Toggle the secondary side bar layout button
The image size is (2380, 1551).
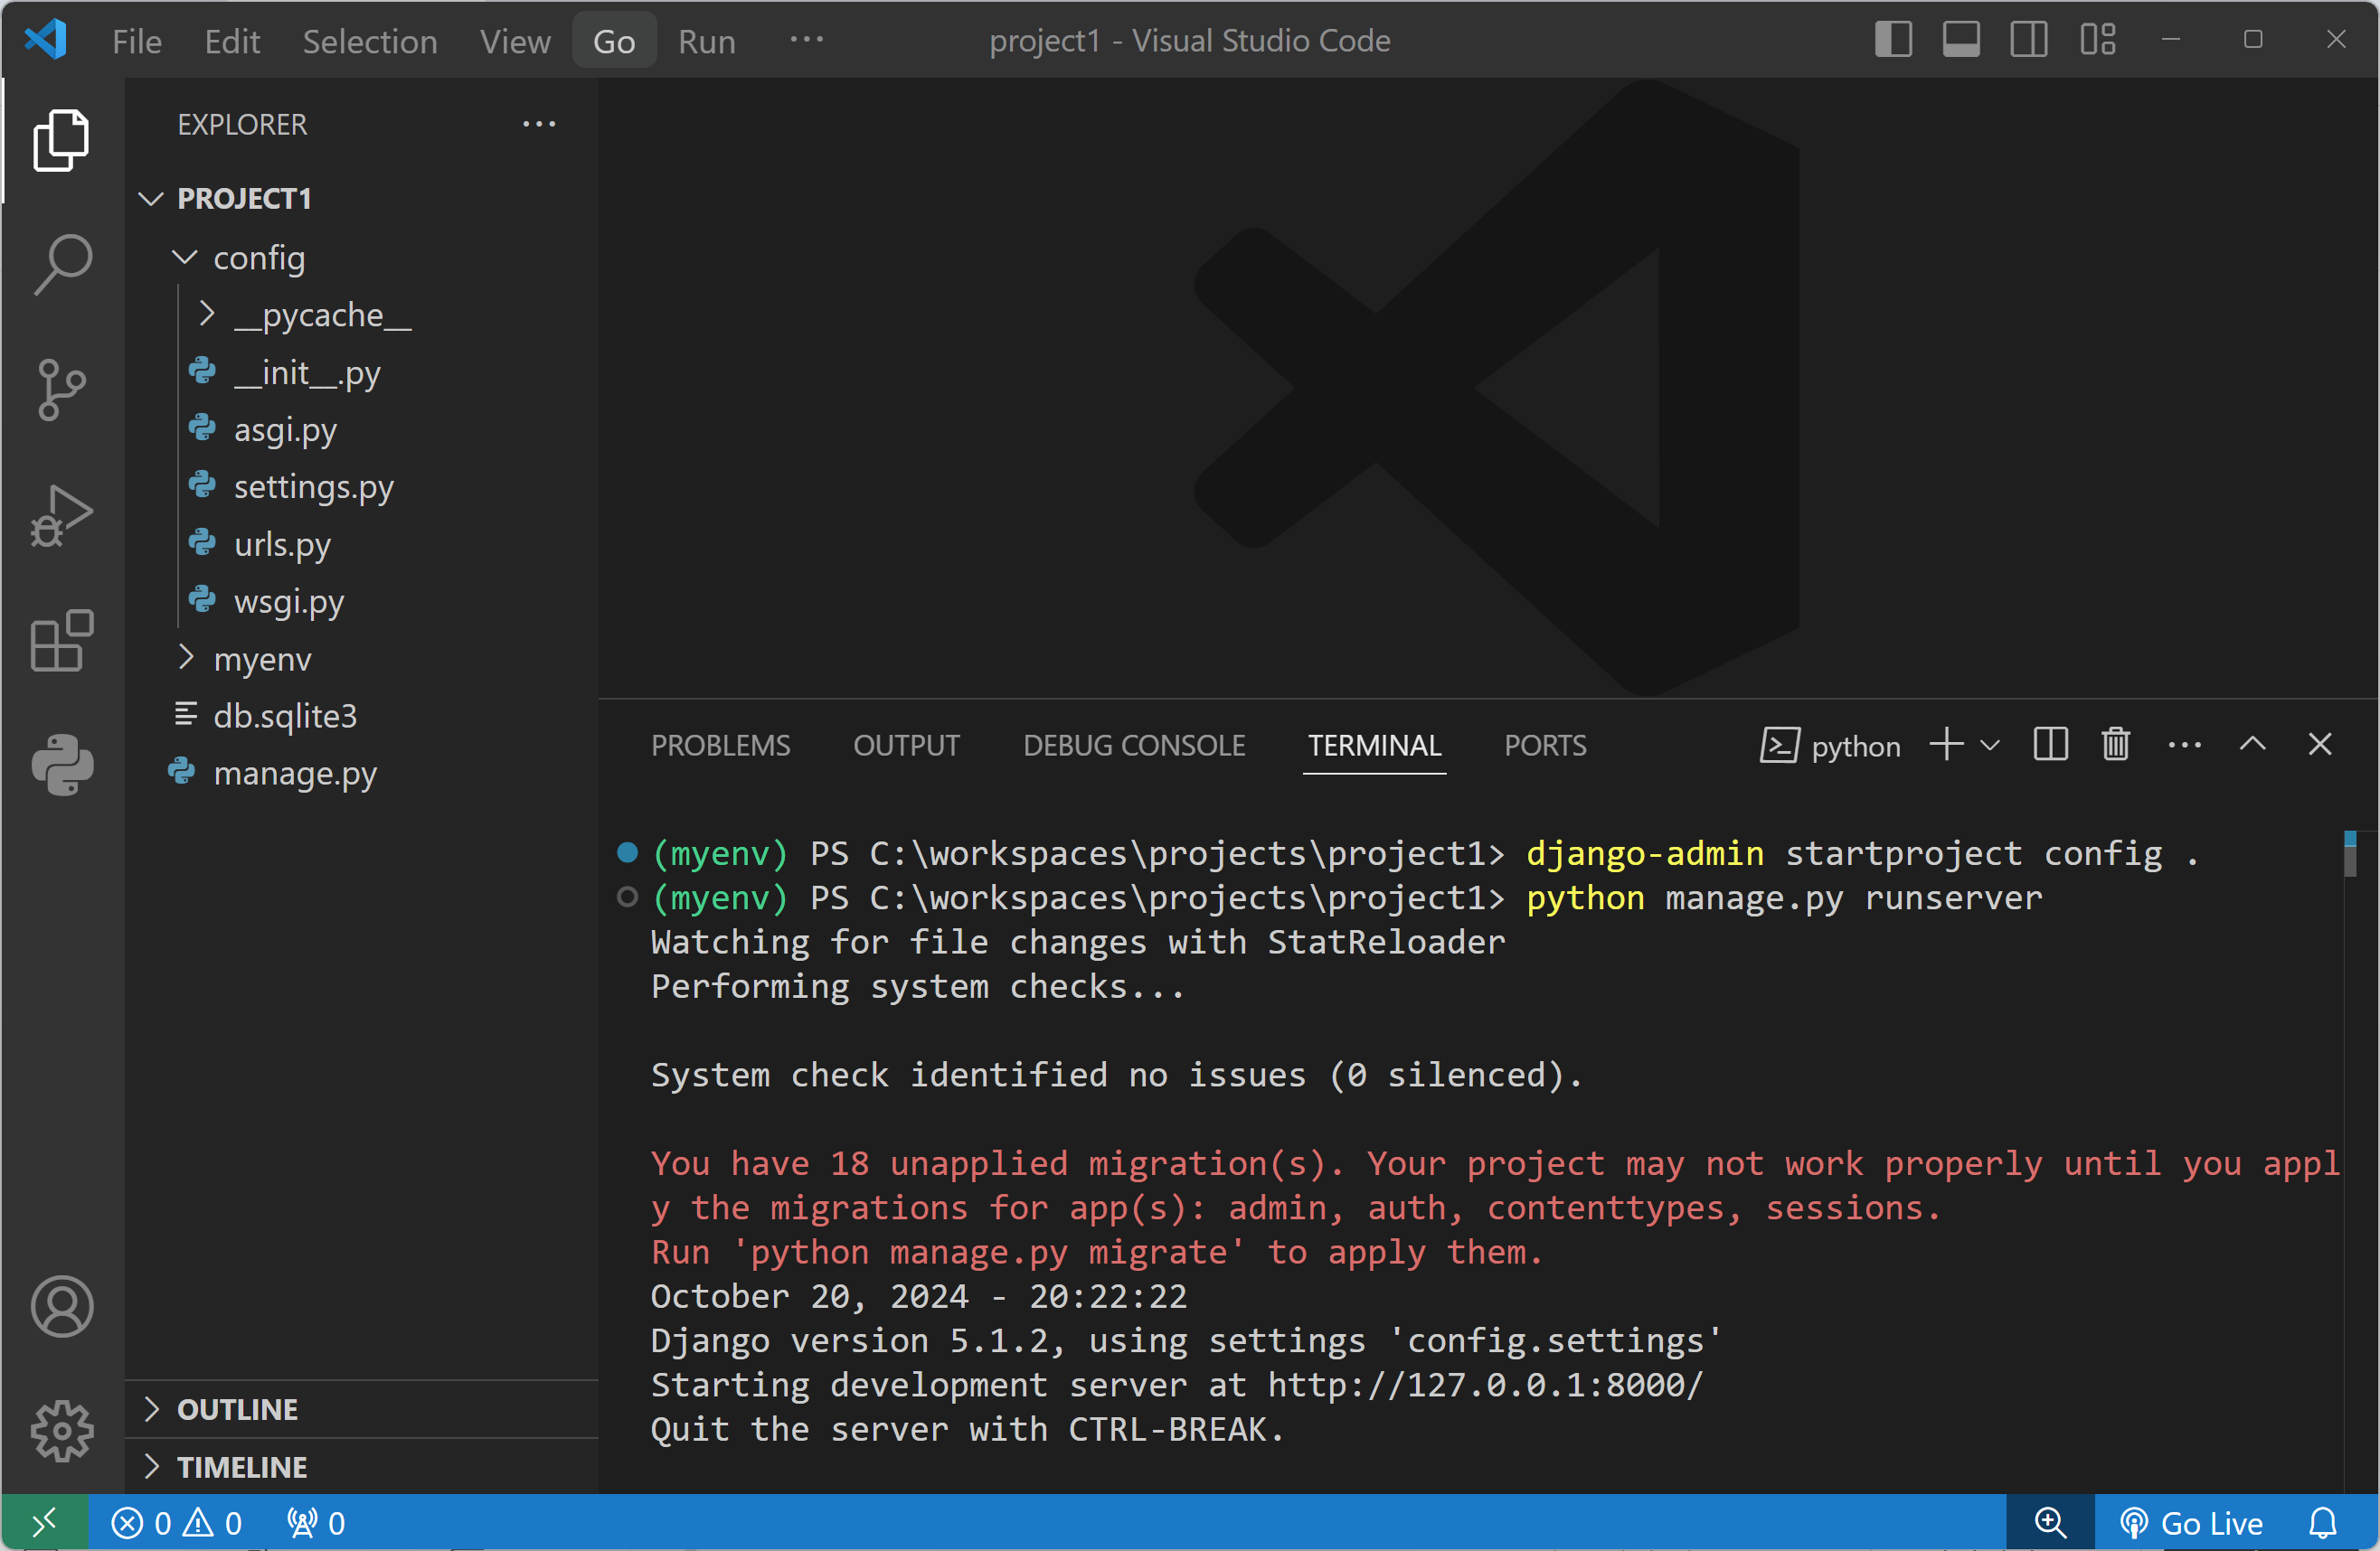[x=2029, y=40]
